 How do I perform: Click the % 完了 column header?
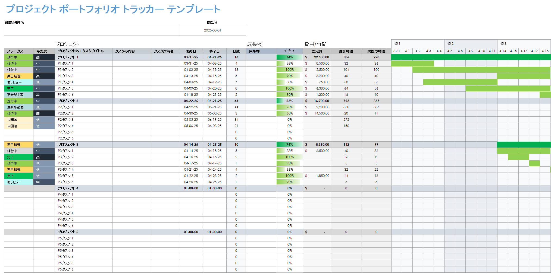[289, 51]
